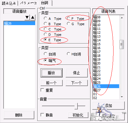Select 喵22 in the voice list
This screenshot has width=128, height=123.
coord(106,71)
